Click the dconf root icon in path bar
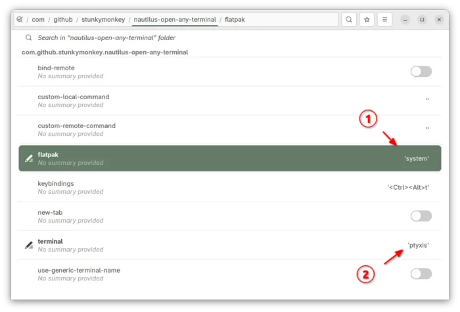This screenshot has height=312, width=460. [x=19, y=20]
